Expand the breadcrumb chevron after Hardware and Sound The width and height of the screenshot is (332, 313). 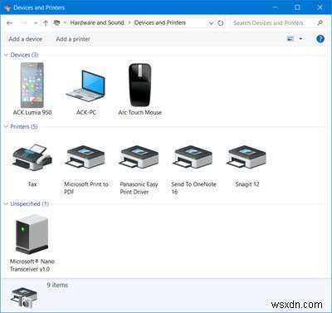pos(129,23)
